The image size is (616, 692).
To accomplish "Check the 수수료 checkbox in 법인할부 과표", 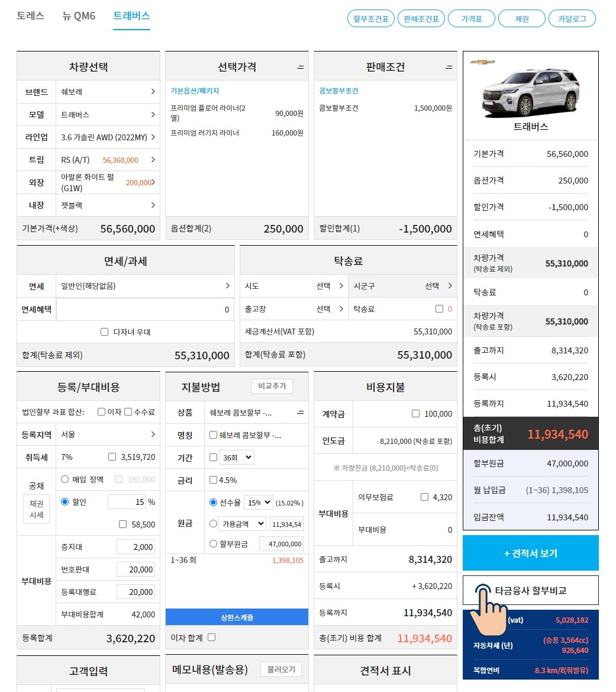I will pos(128,412).
